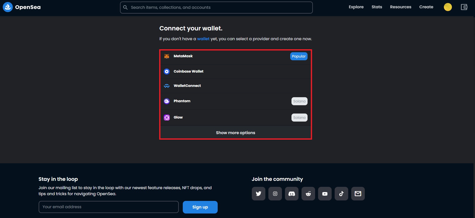The height and width of the screenshot is (218, 475).
Task: Select Glow wallet label
Action: point(178,117)
